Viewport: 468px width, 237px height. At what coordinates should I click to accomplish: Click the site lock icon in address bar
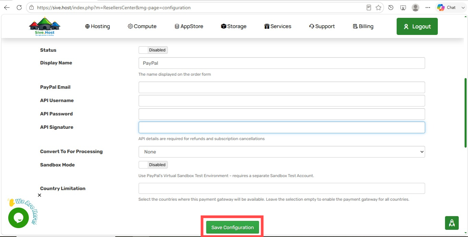[x=32, y=8]
